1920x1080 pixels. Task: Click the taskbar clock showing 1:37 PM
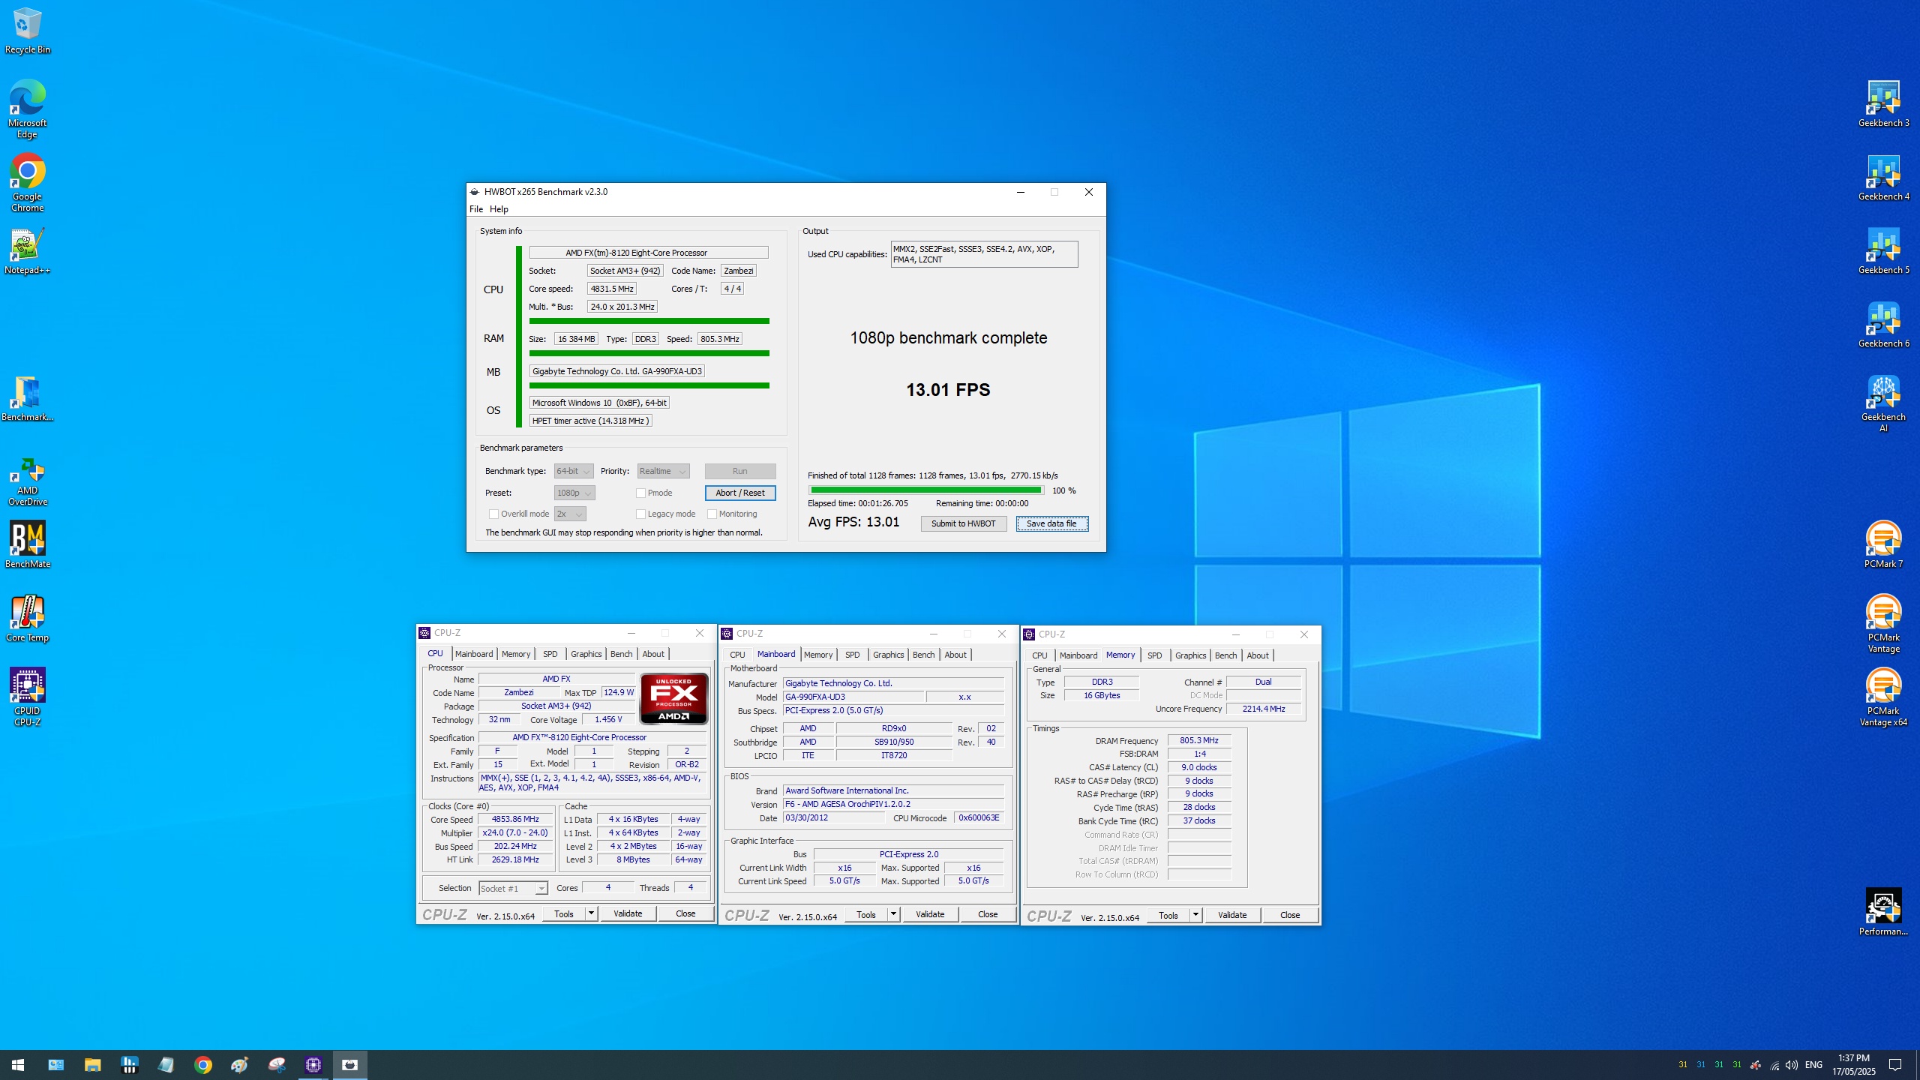pos(1854,1065)
